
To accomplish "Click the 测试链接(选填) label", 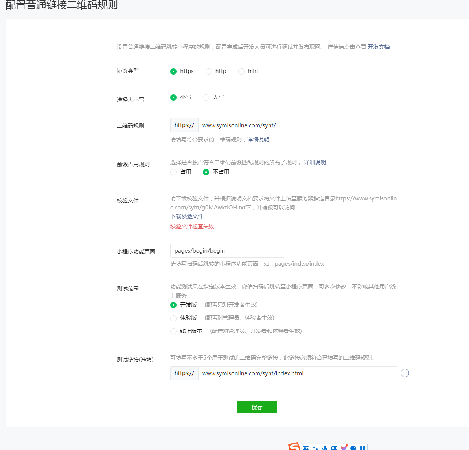I will [135, 360].
